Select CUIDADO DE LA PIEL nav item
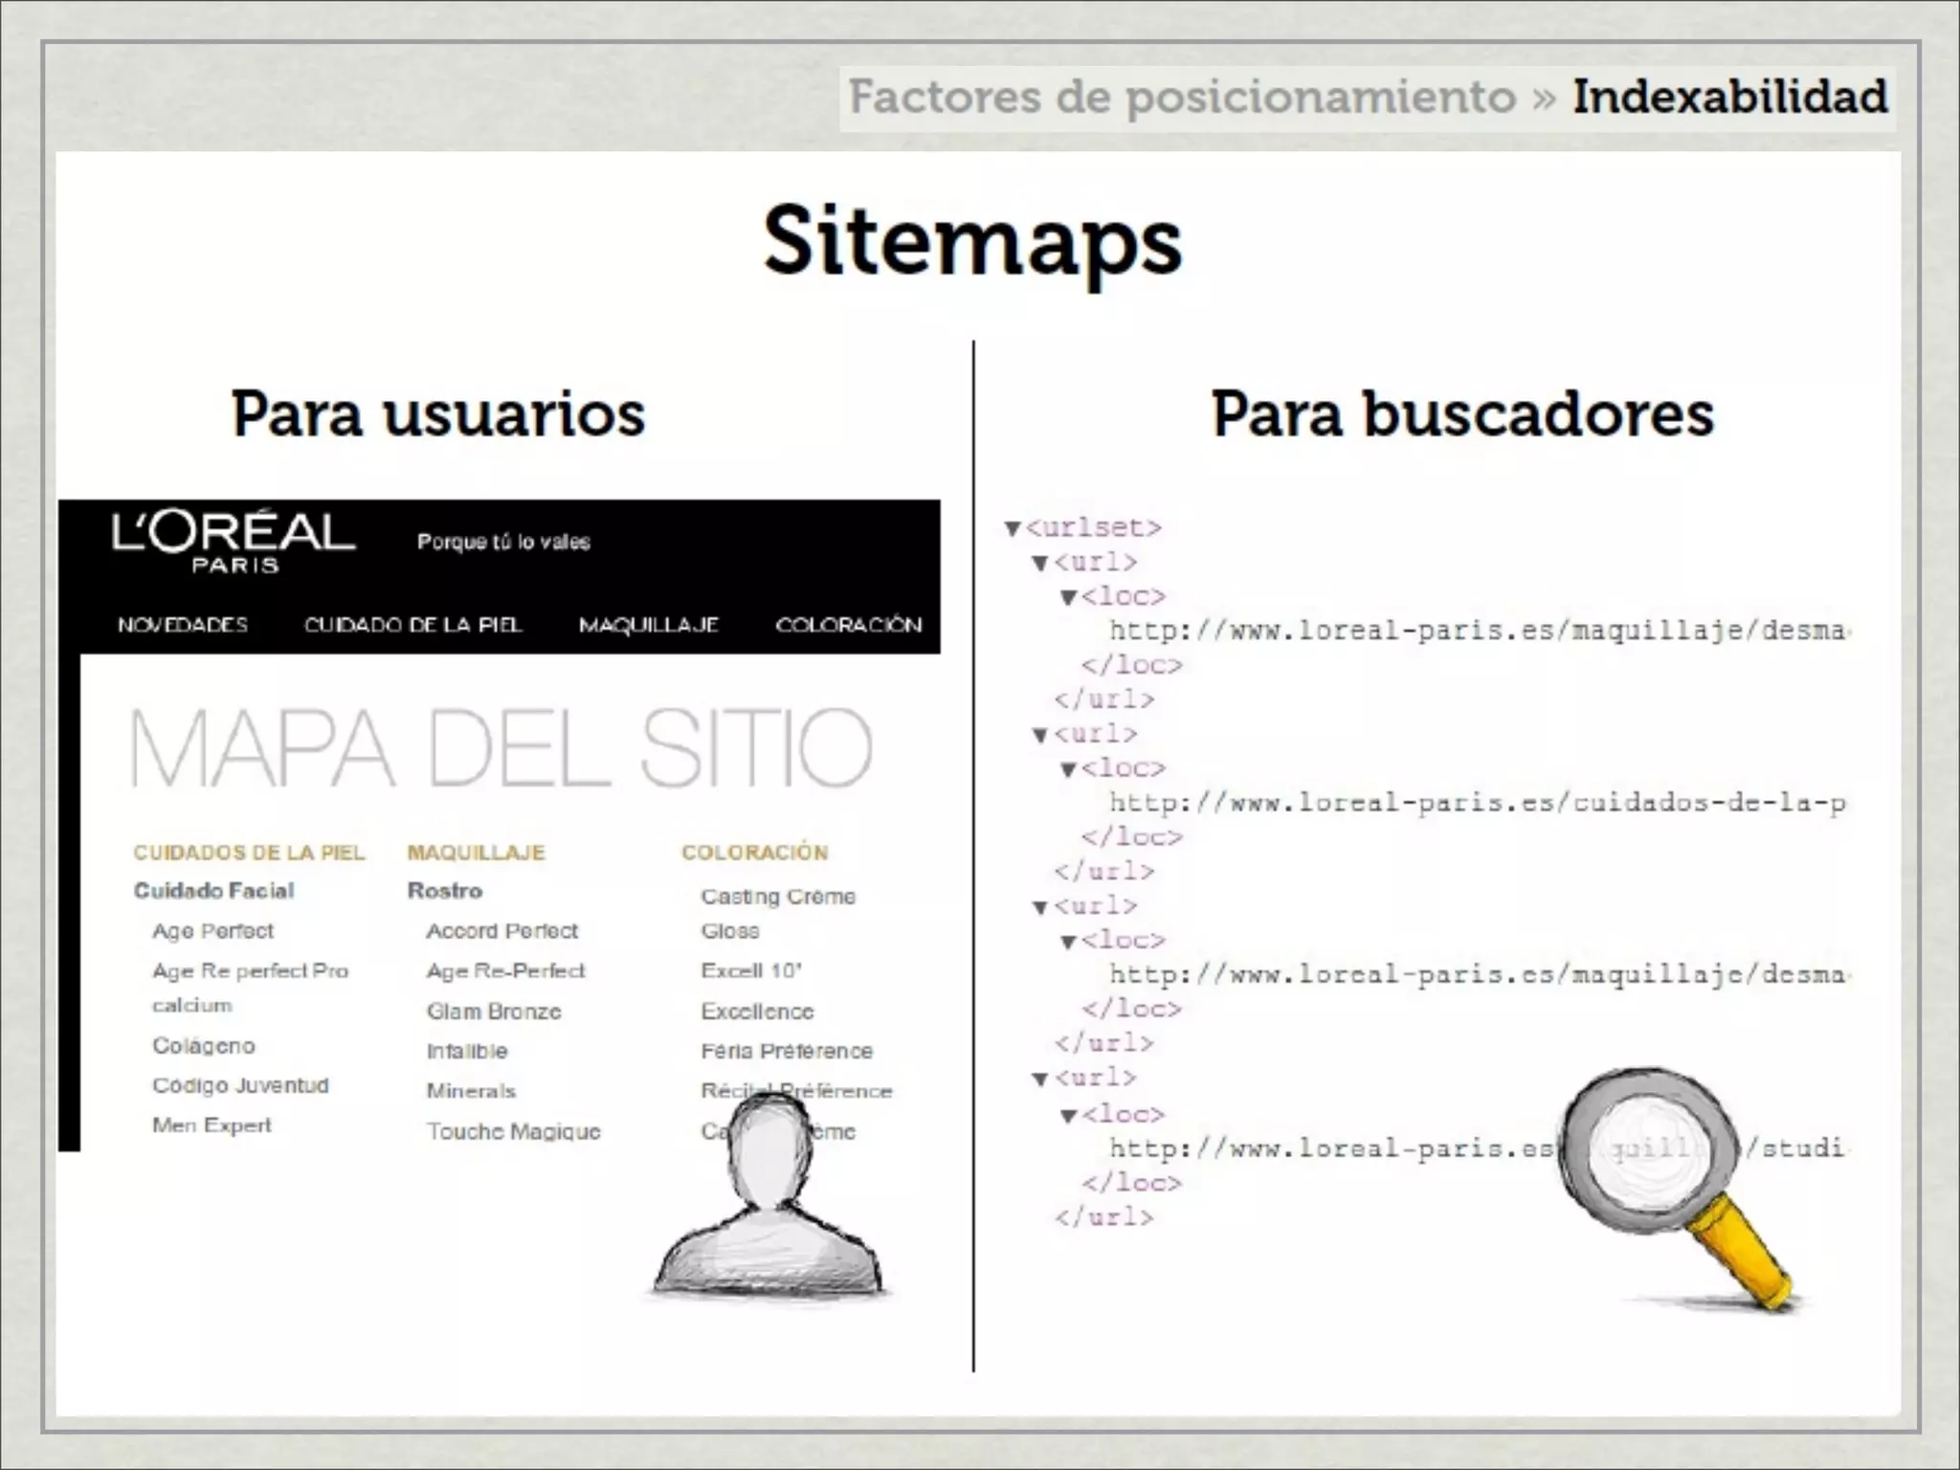The image size is (1960, 1470). [x=412, y=625]
